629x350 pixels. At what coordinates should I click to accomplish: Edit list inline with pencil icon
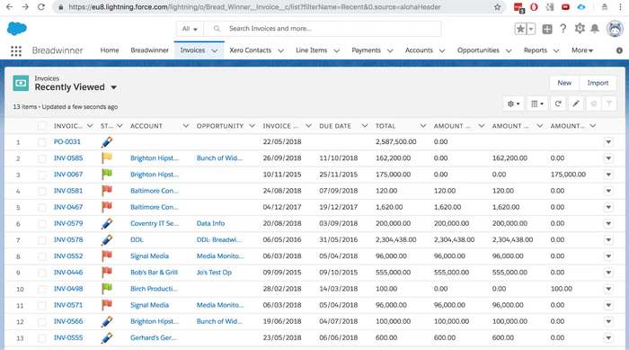576,103
